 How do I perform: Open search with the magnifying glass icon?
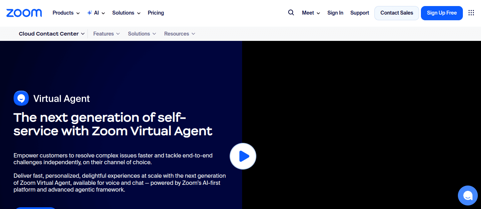tap(291, 13)
